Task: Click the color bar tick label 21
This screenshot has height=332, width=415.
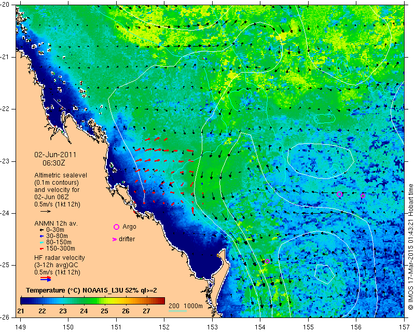Action: click(21, 311)
